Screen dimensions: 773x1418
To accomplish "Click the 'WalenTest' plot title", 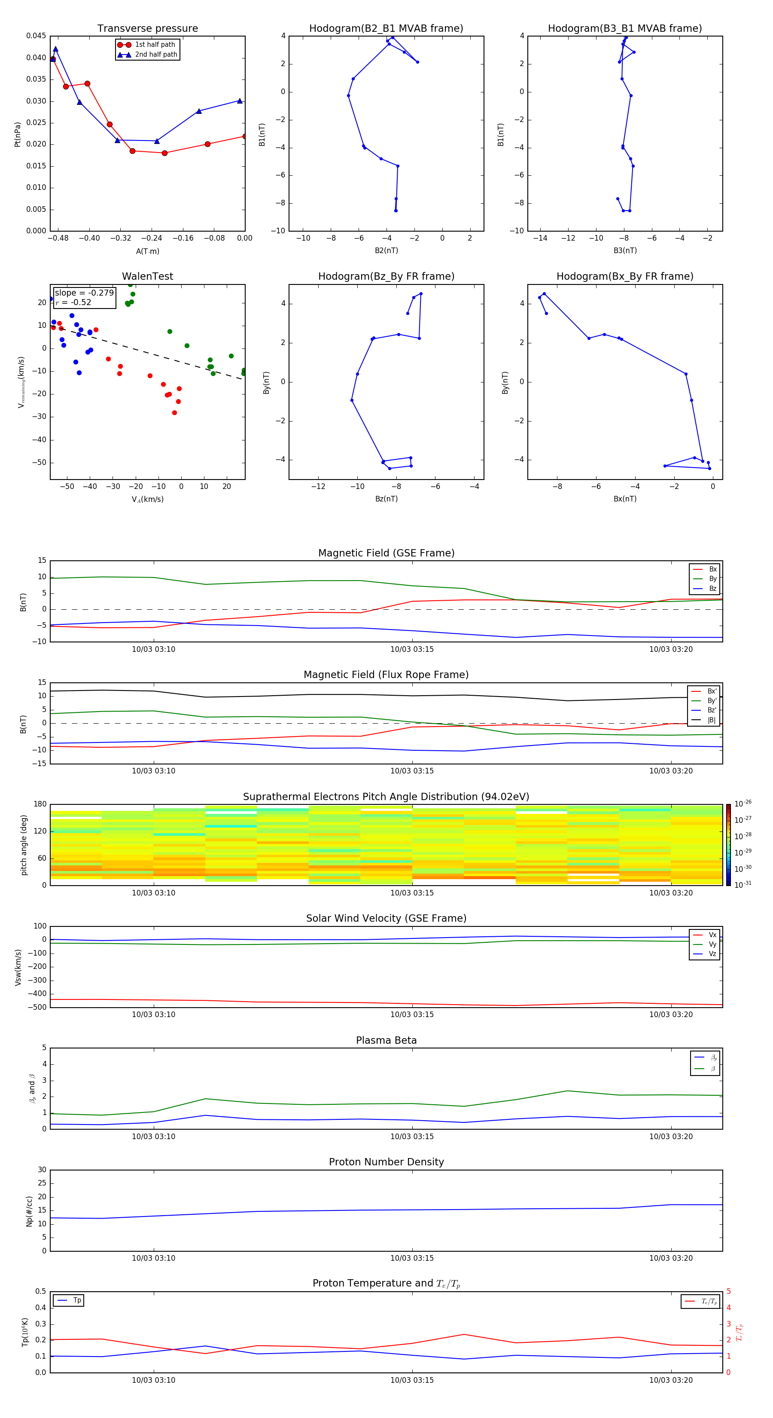I will click(147, 276).
